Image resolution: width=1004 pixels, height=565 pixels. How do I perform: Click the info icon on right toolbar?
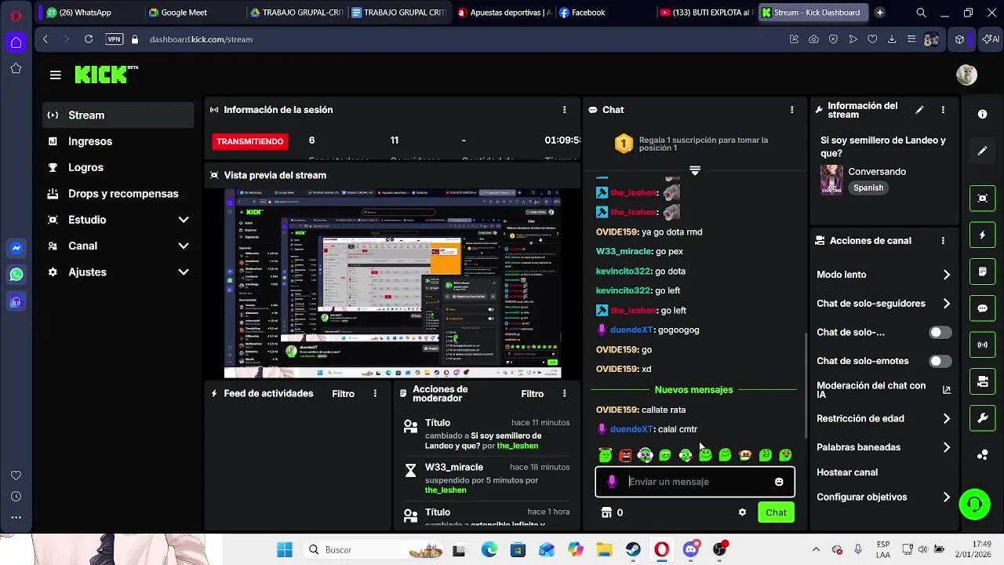[x=983, y=115]
